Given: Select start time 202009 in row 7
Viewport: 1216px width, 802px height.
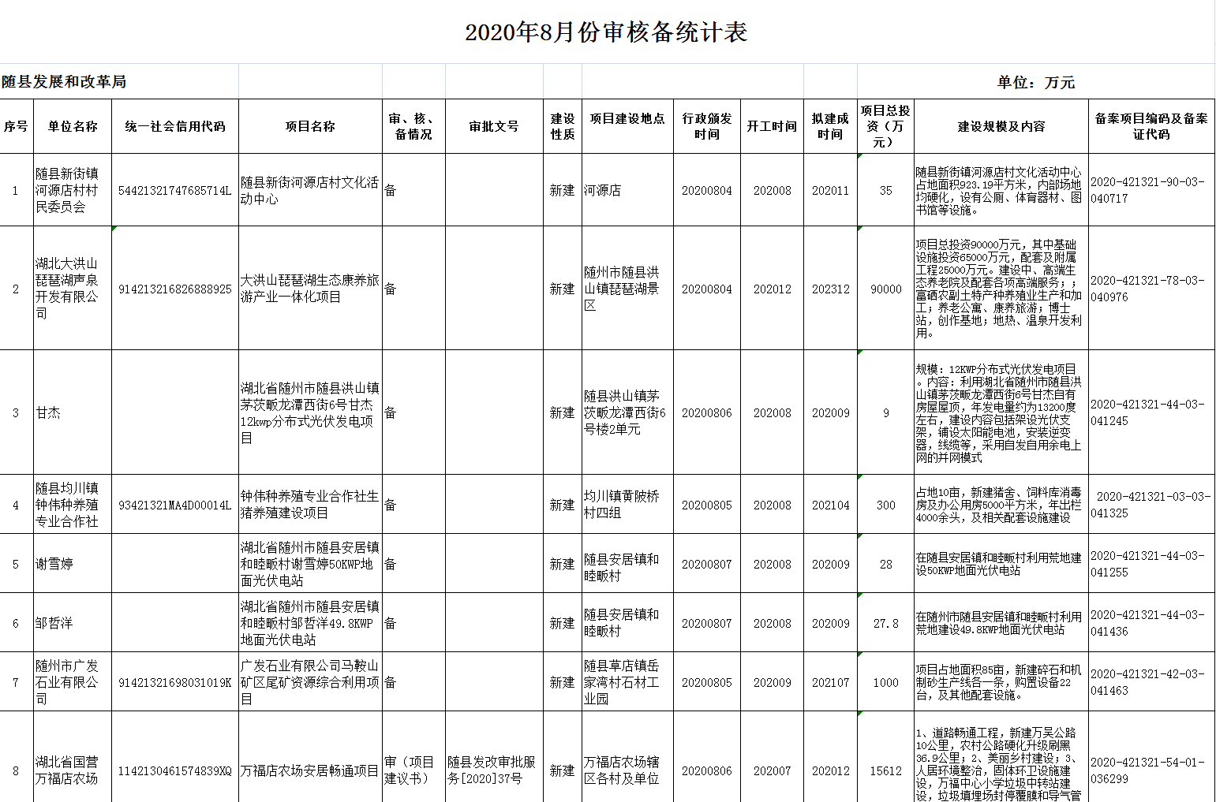Looking at the screenshot, I should [x=772, y=683].
